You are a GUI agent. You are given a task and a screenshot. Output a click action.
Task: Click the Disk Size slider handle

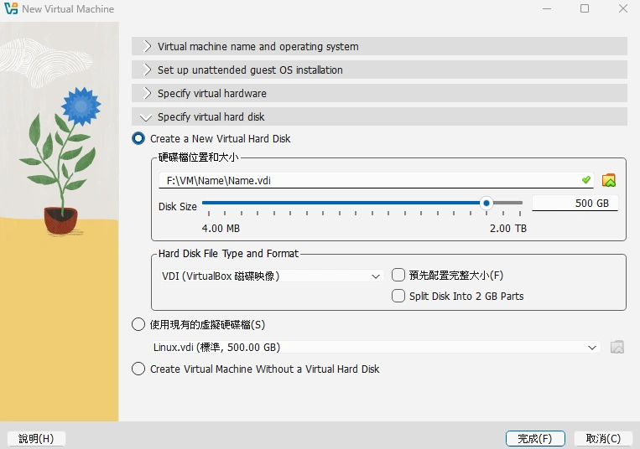coord(486,203)
